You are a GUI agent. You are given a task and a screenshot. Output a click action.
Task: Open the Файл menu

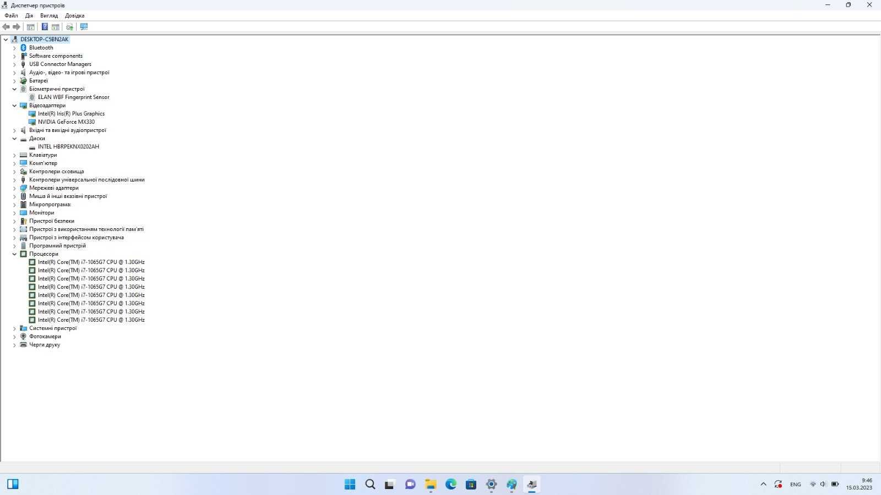click(x=11, y=15)
